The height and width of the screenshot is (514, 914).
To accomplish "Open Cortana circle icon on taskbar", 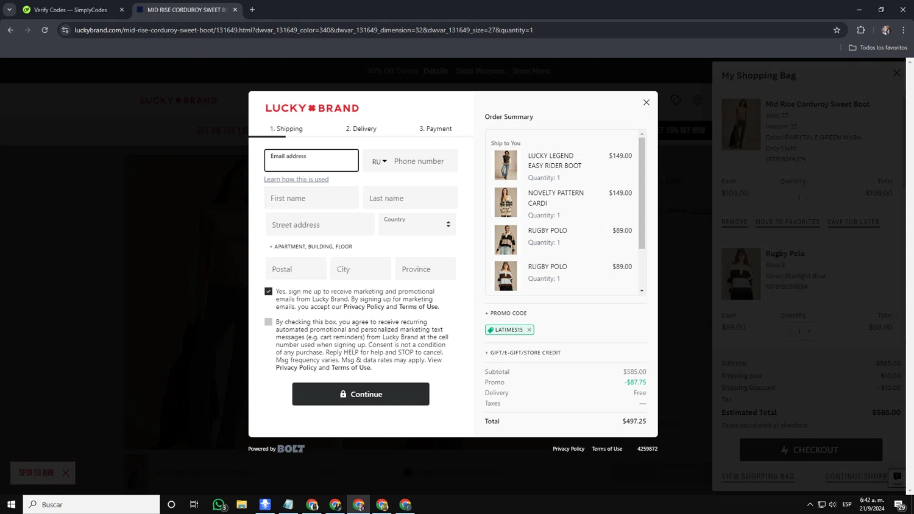I will pos(171,504).
